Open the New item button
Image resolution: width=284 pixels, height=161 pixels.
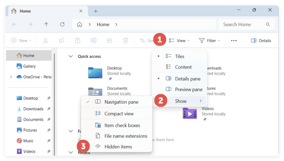click(21, 40)
